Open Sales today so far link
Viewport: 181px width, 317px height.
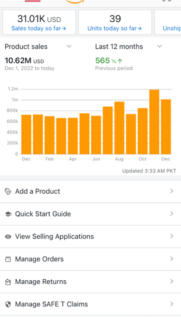coord(39,29)
